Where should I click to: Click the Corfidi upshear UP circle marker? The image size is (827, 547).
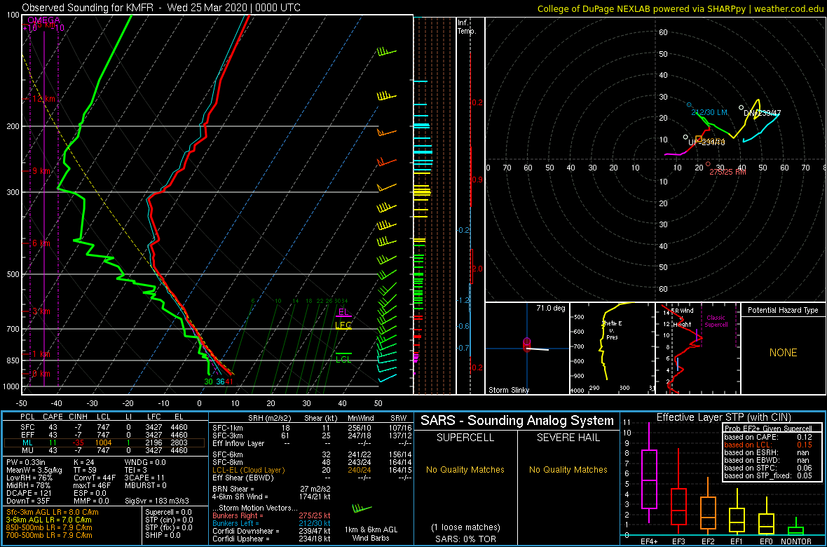[x=685, y=137]
